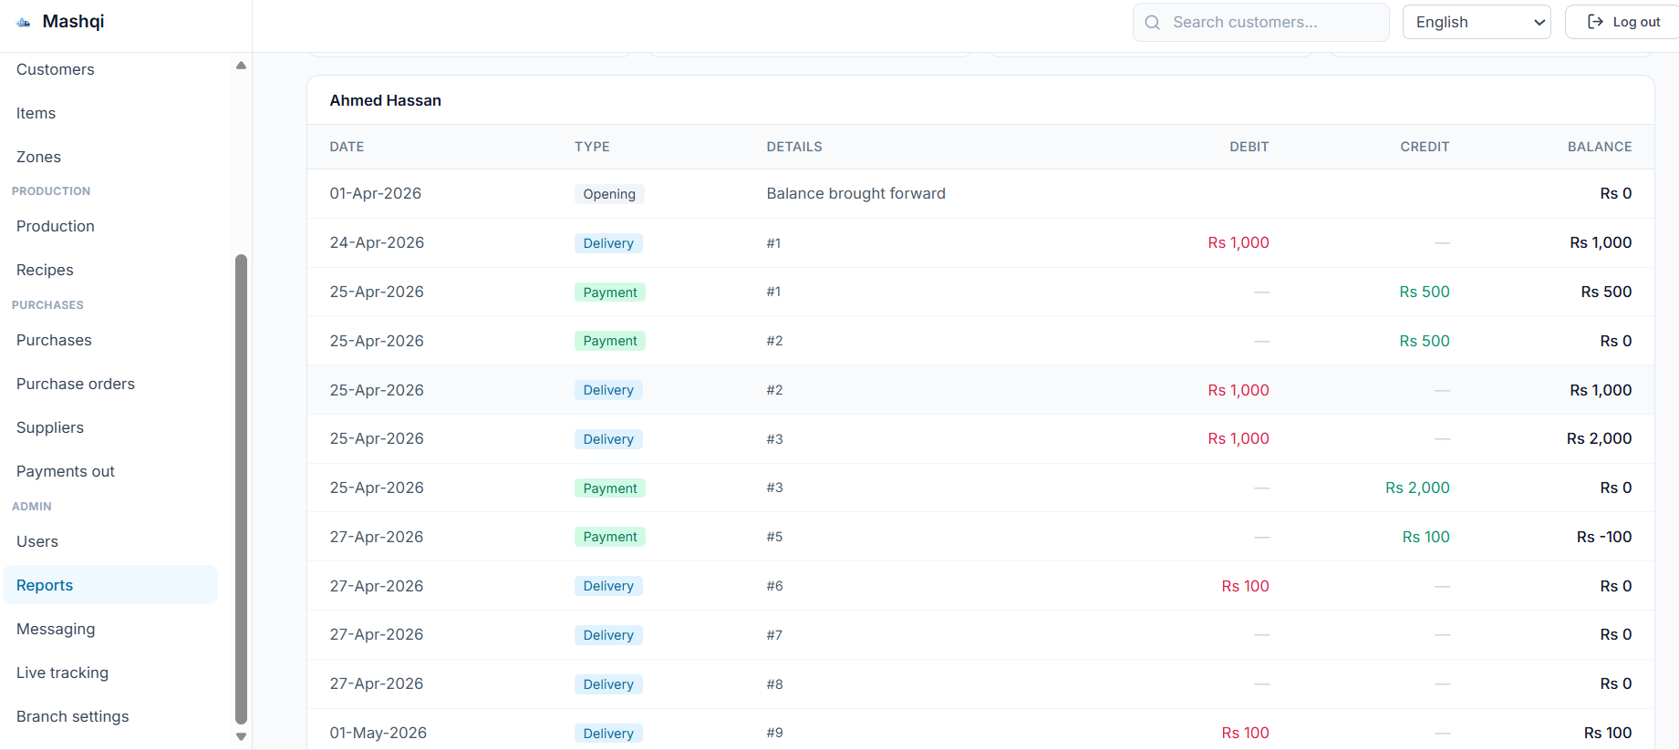Viewport: 1679px width, 750px height.
Task: Click the DEBIT column header
Action: point(1249,147)
